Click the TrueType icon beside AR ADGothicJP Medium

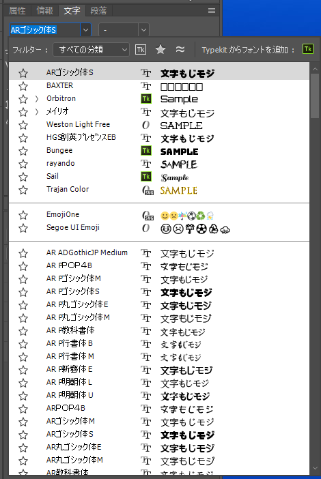pyautogui.click(x=146, y=253)
